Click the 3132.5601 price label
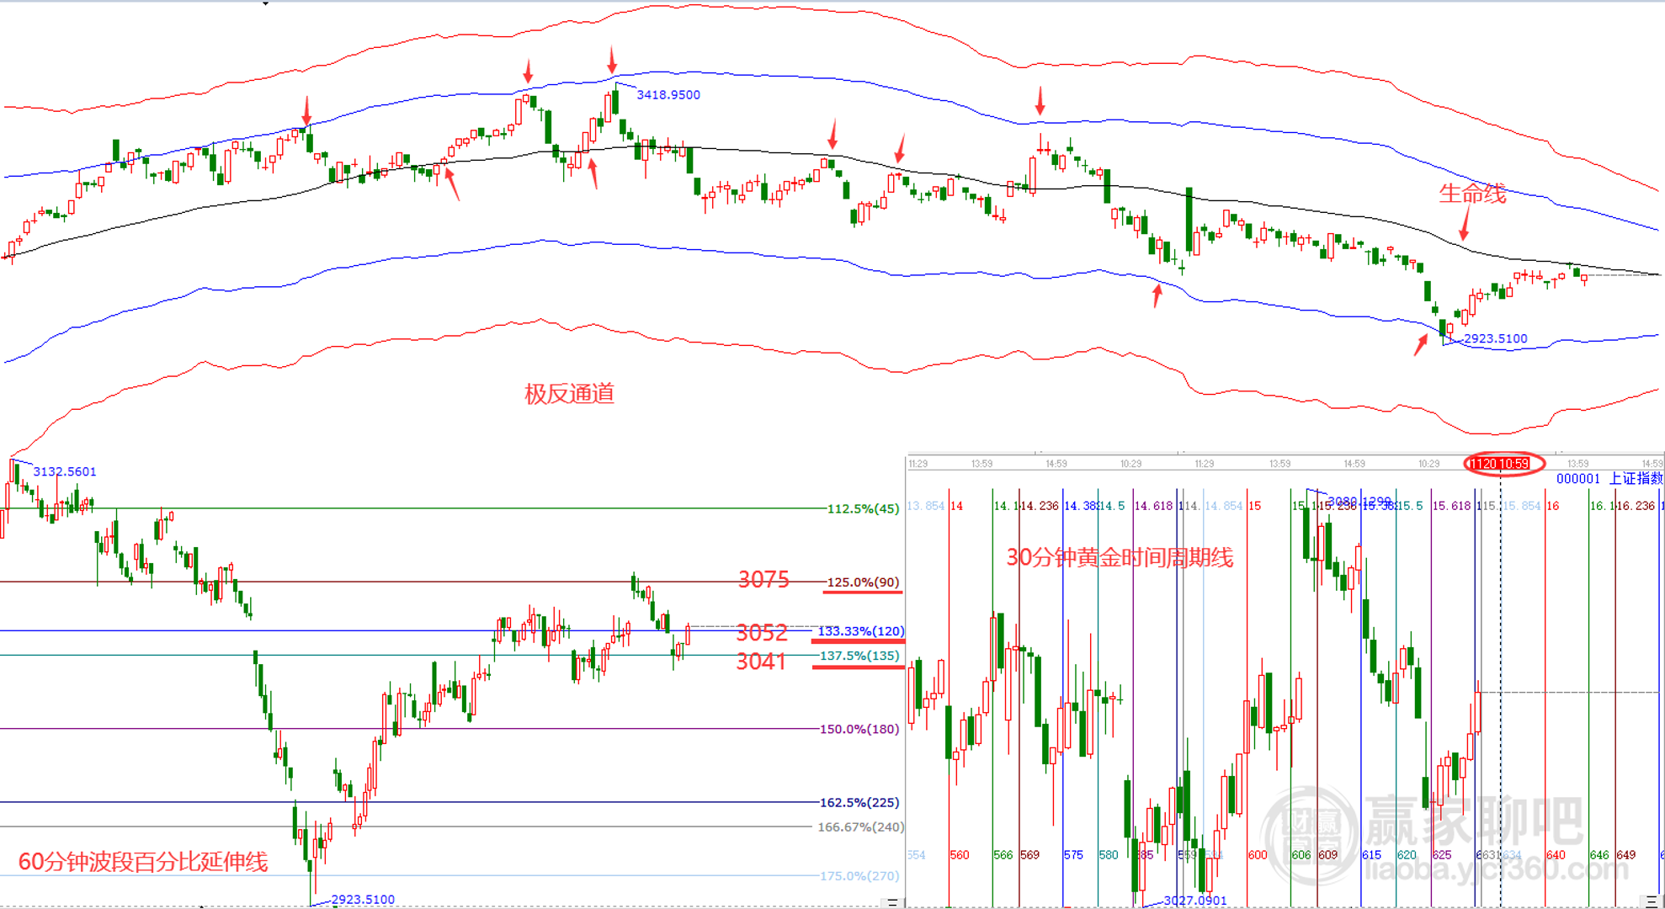The image size is (1665, 909). 65,471
